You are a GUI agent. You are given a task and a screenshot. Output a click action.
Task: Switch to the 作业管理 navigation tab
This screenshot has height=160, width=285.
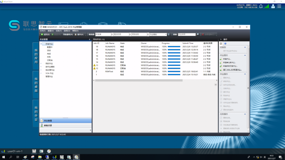(65, 121)
